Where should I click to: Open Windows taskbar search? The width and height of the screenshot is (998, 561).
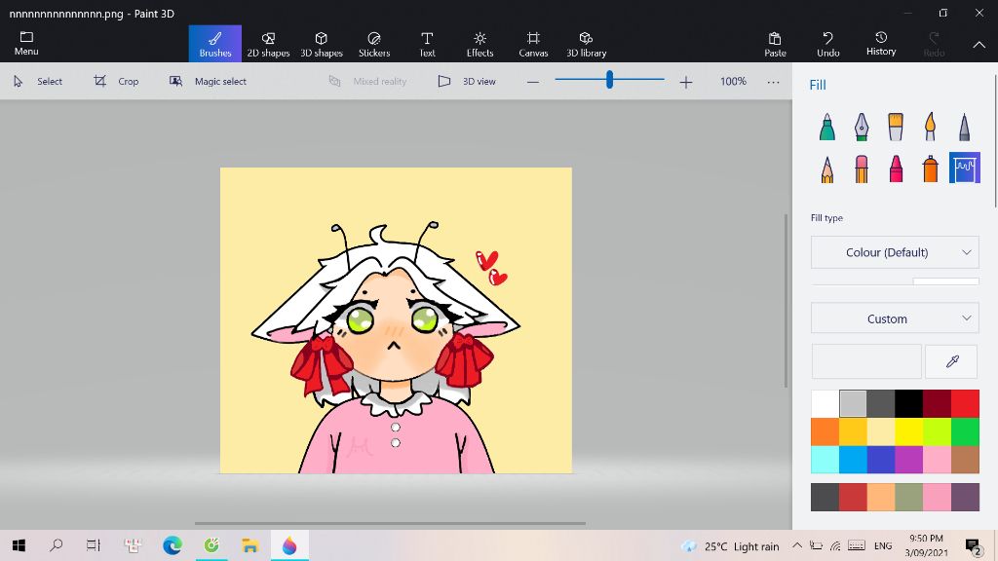coord(56,545)
